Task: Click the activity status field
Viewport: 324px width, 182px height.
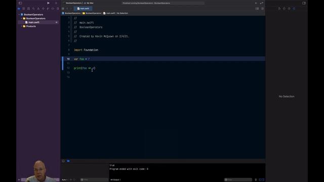Action: 163,3
